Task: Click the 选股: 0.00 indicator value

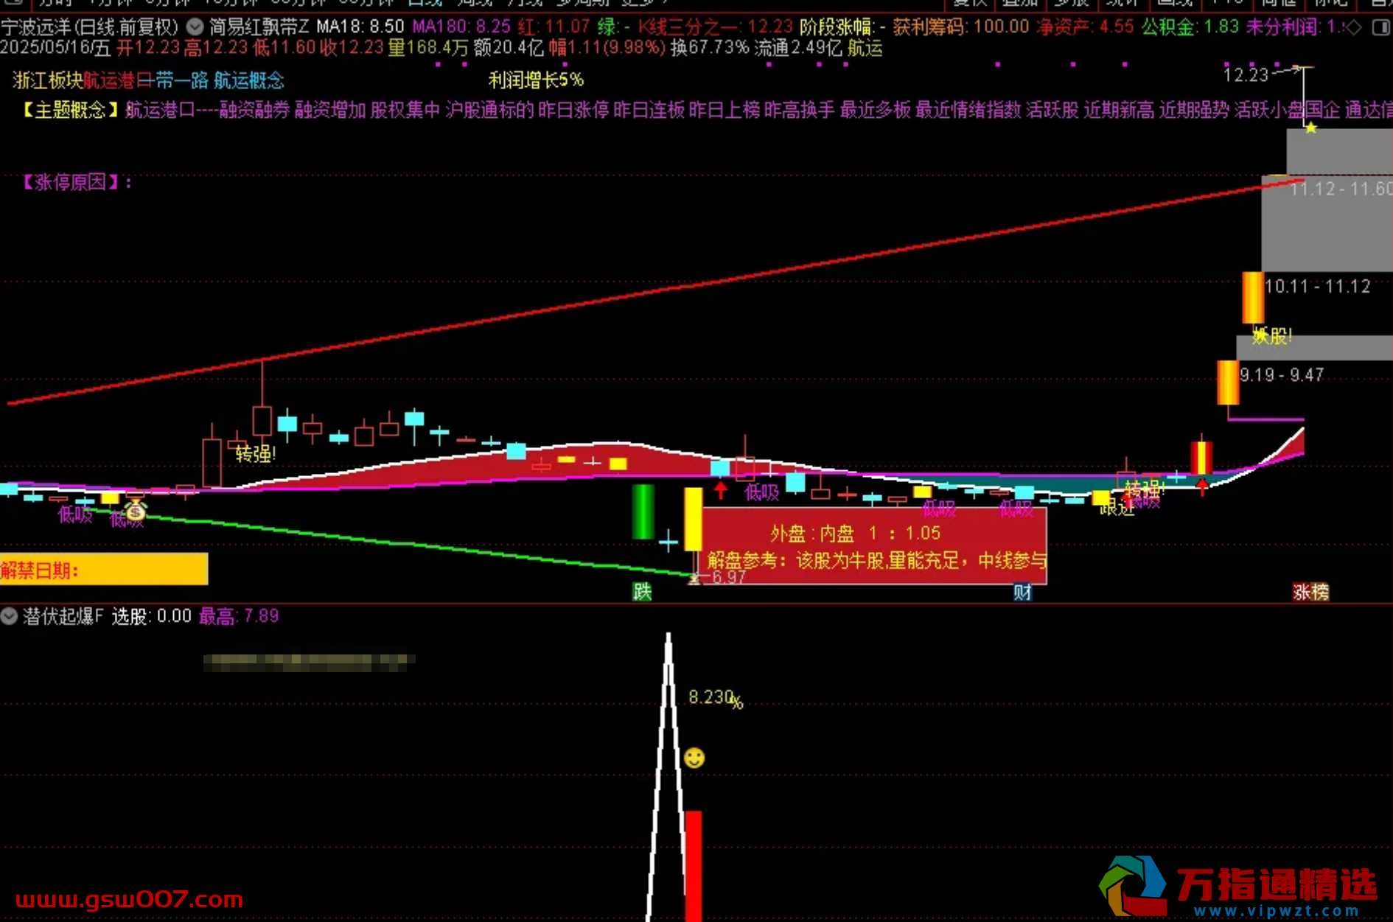Action: 151,616
